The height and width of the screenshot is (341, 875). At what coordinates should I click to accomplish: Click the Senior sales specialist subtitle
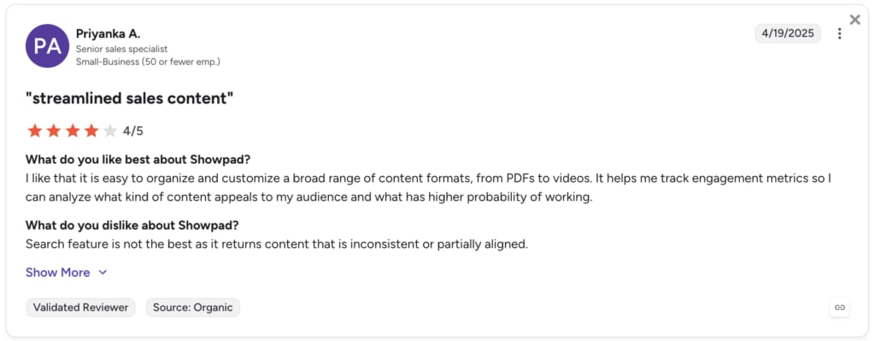click(x=121, y=49)
